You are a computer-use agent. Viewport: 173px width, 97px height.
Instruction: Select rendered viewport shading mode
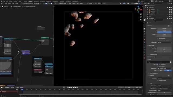click(139, 4)
